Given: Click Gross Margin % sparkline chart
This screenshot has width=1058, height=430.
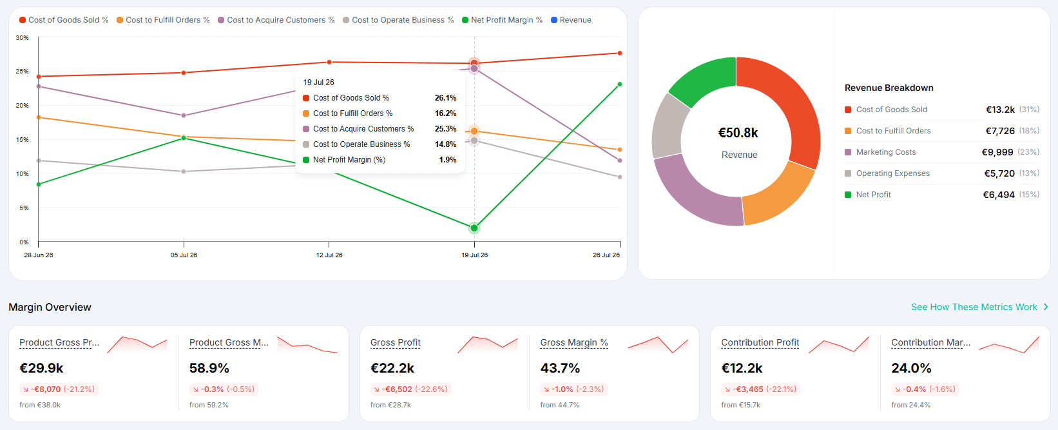Looking at the screenshot, I should click(x=658, y=344).
